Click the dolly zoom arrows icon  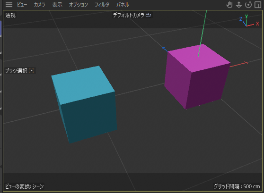click(239, 5)
